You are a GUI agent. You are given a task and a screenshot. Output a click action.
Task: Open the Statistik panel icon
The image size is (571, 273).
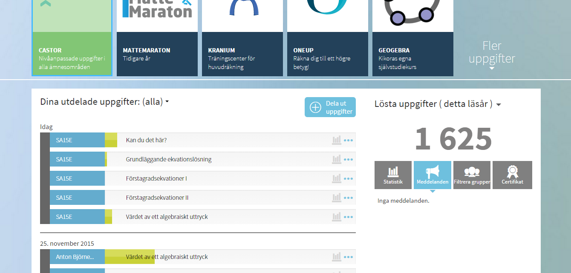(392, 175)
